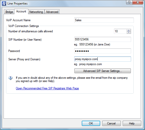Select the Advanced tab
The height and width of the screenshot is (130, 145).
coord(52,12)
